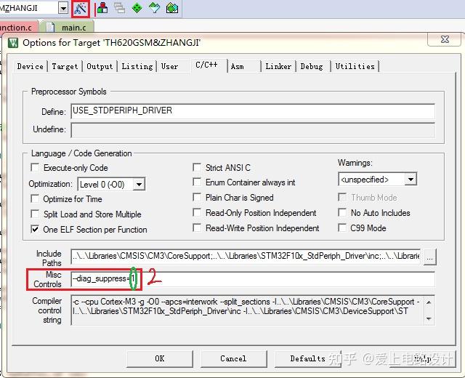This screenshot has width=465, height=378.
Task: Click the Cancel button
Action: (x=233, y=358)
